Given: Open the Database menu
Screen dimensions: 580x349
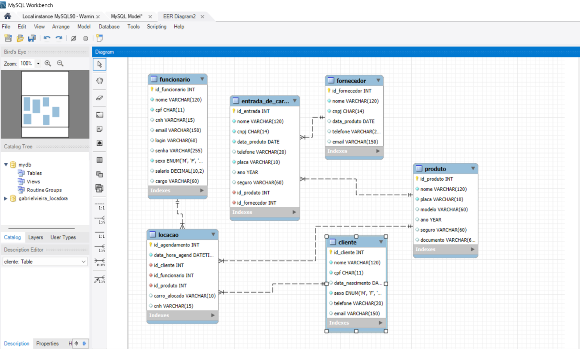Looking at the screenshot, I should pyautogui.click(x=109, y=27).
